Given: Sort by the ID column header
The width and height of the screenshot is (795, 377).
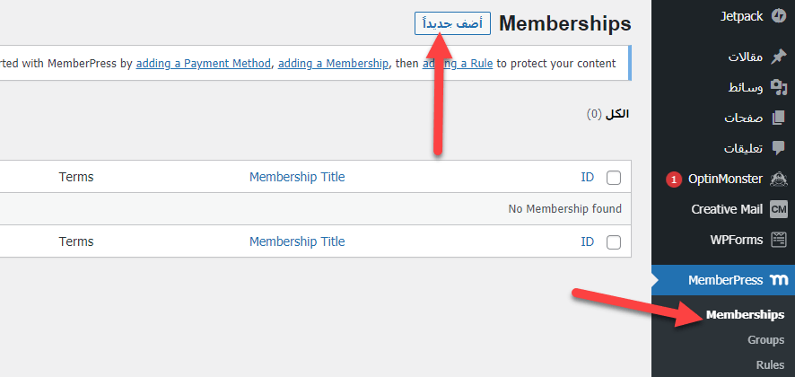Looking at the screenshot, I should 587,178.
